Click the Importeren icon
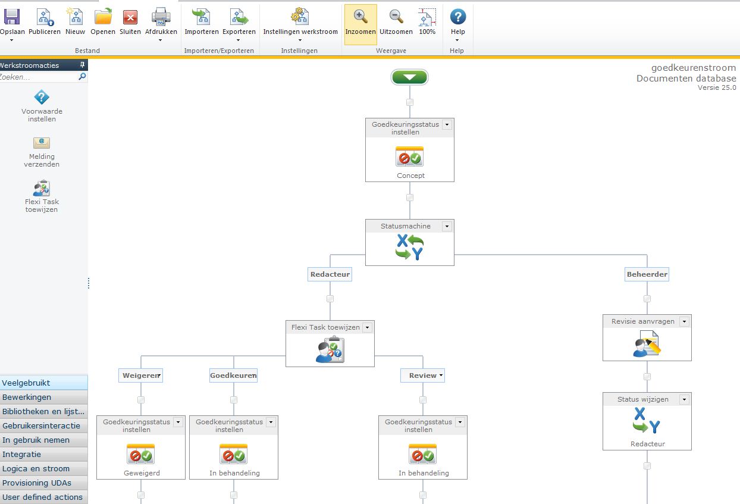 pyautogui.click(x=201, y=16)
